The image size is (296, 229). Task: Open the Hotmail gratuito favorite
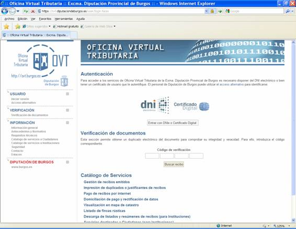[x=66, y=27]
